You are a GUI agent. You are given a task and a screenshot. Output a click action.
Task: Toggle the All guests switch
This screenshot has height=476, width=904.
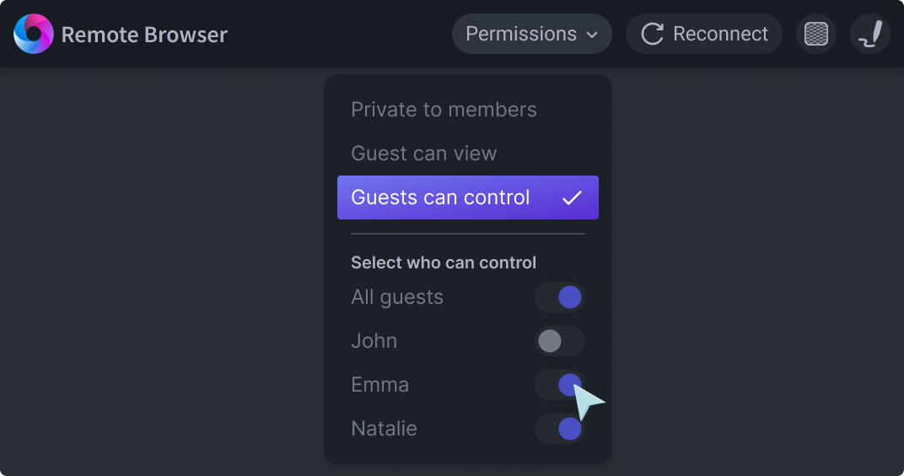[559, 297]
